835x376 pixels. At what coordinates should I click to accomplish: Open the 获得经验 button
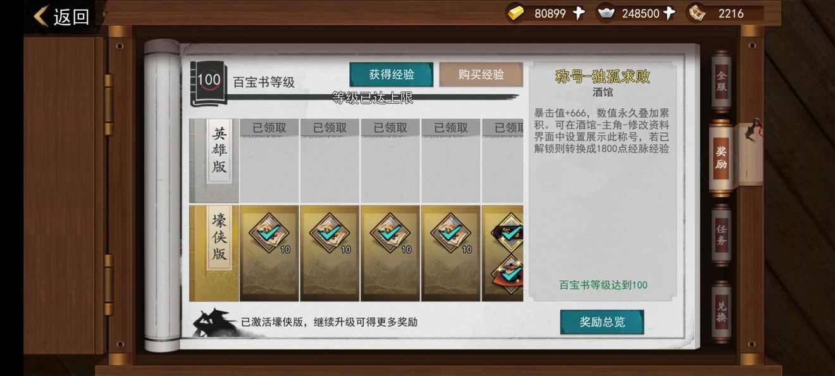tap(392, 74)
